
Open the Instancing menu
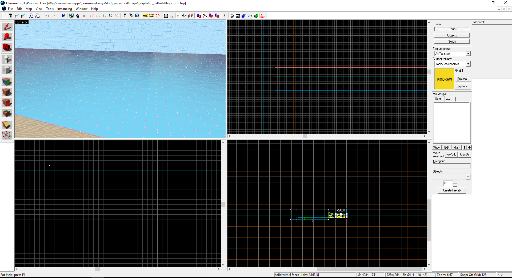point(65,9)
